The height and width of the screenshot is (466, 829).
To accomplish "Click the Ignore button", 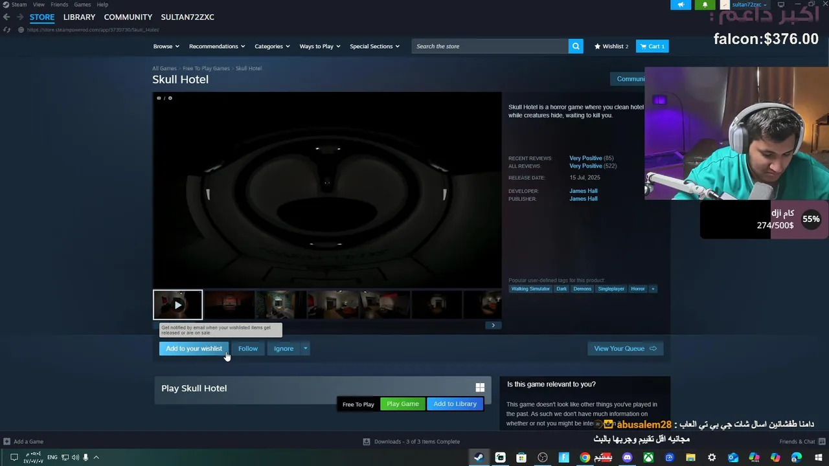I will (x=284, y=348).
